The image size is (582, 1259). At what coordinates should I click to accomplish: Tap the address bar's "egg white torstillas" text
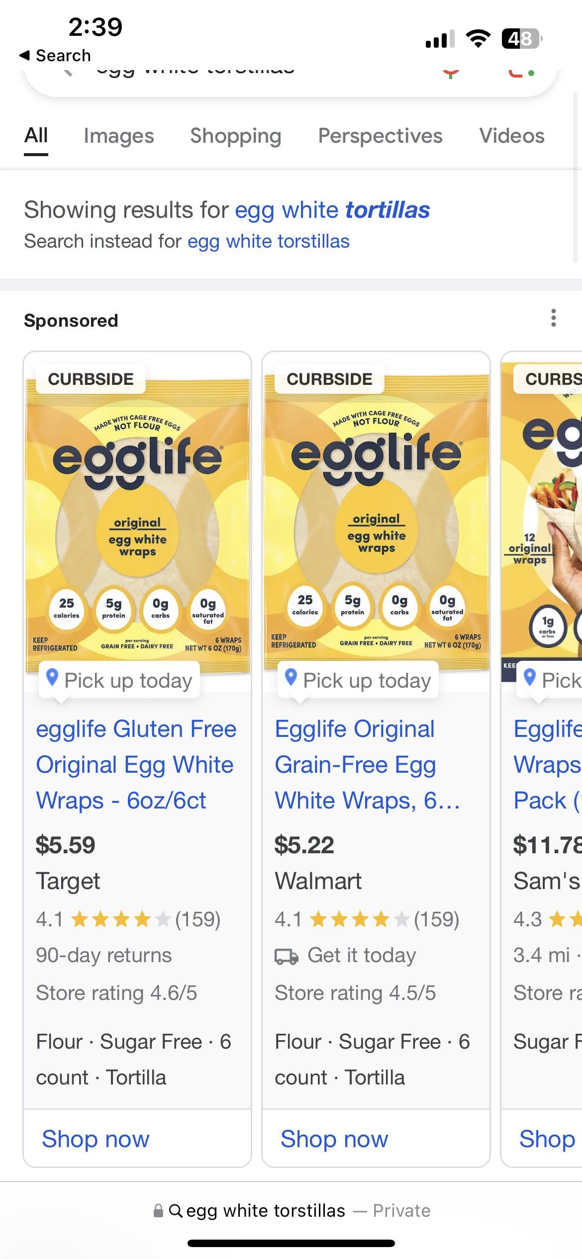click(x=266, y=1211)
